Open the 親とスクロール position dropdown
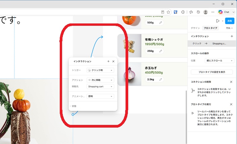237x144 pixels. pyautogui.click(x=219, y=61)
